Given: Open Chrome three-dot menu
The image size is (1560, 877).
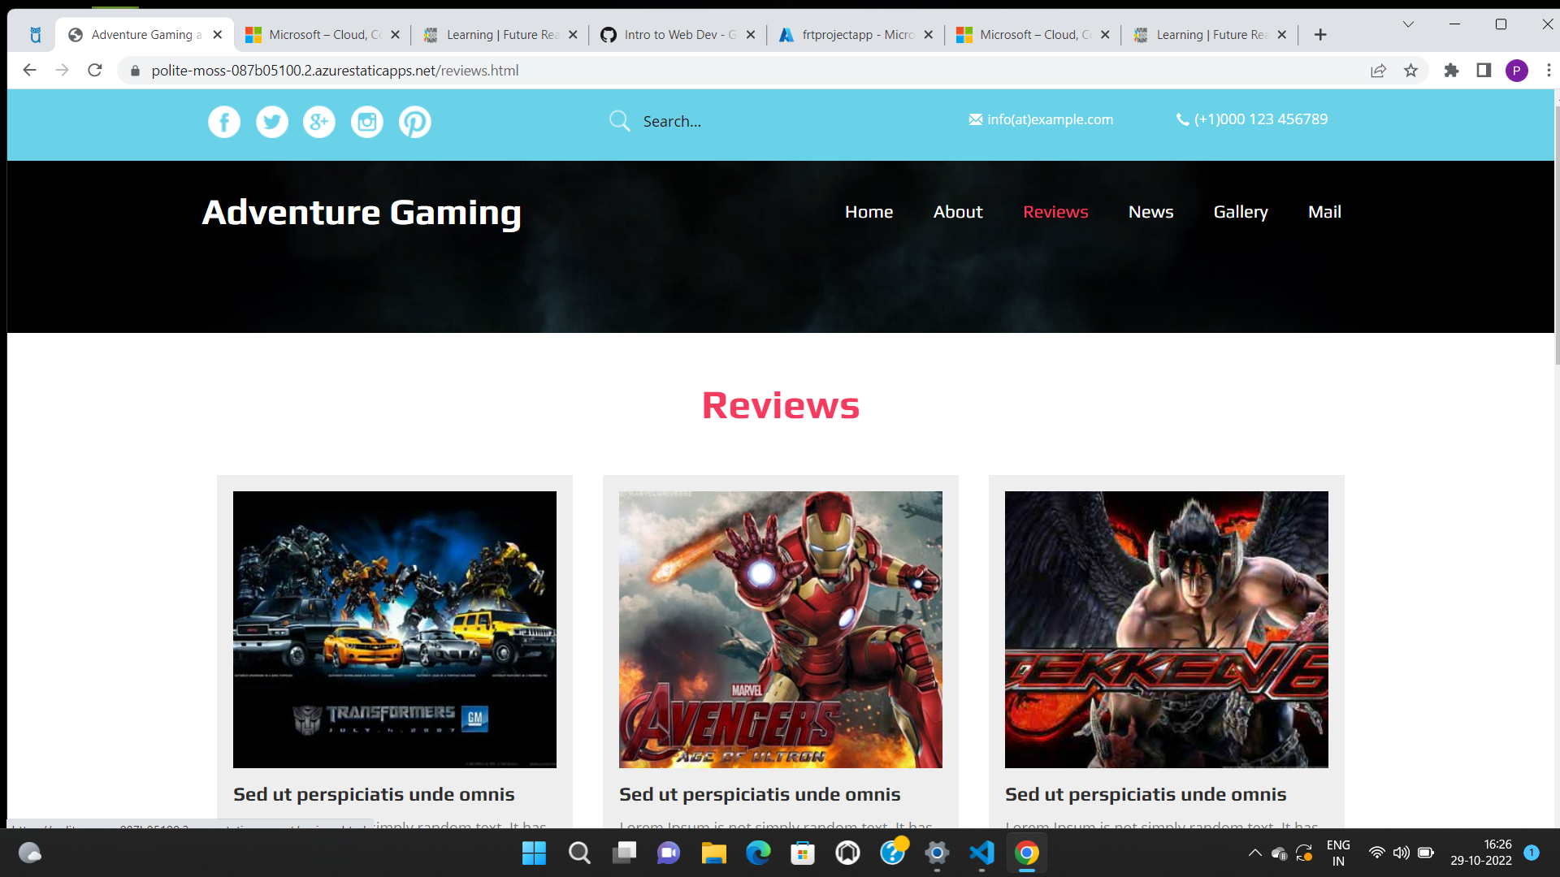Looking at the screenshot, I should (1549, 71).
